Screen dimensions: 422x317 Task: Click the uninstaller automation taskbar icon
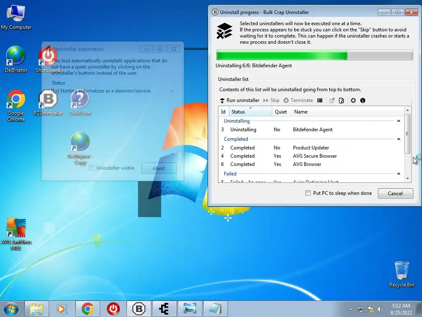[x=164, y=309]
